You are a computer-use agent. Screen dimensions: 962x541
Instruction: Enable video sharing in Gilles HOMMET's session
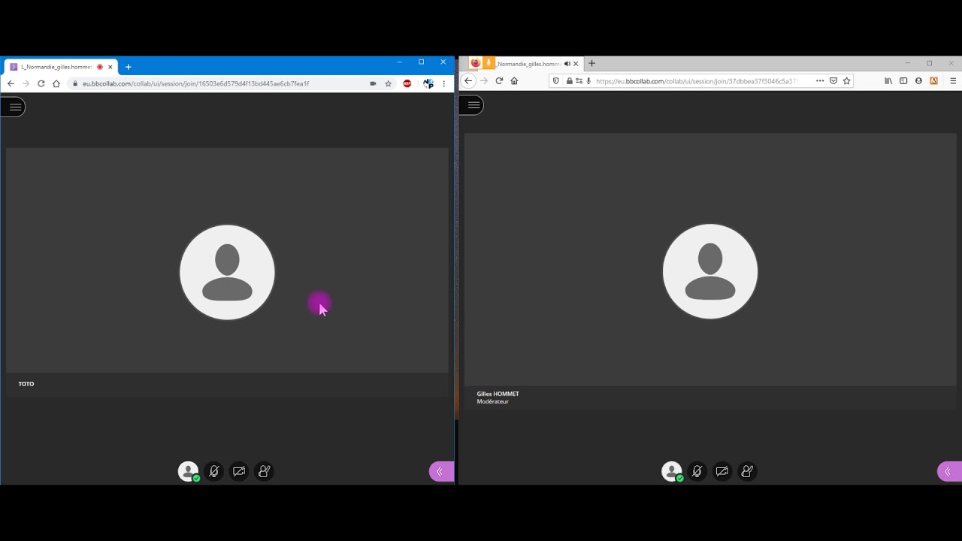click(722, 472)
